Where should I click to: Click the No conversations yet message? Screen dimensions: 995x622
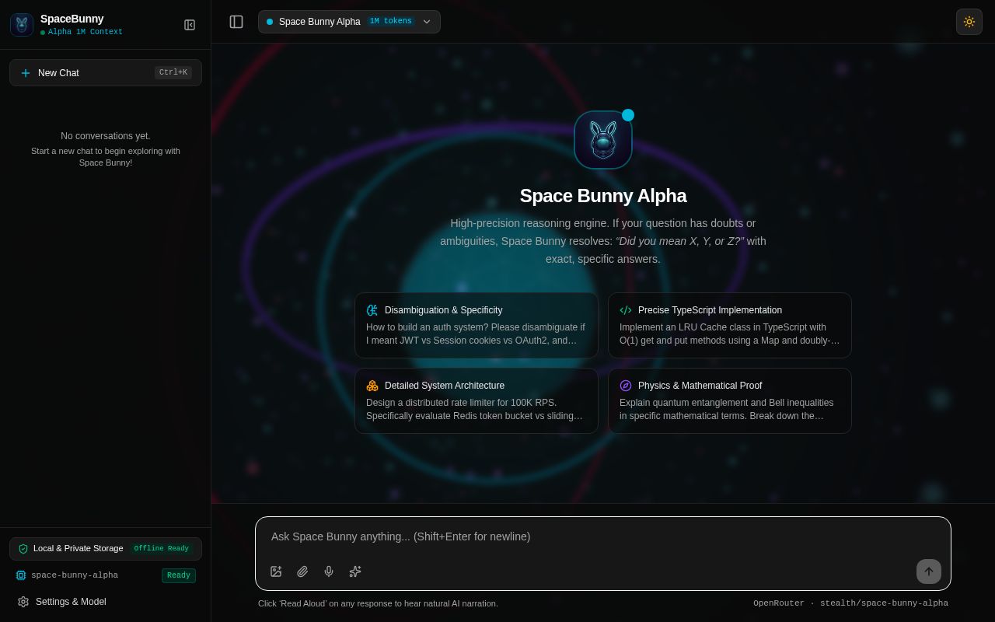[106, 136]
